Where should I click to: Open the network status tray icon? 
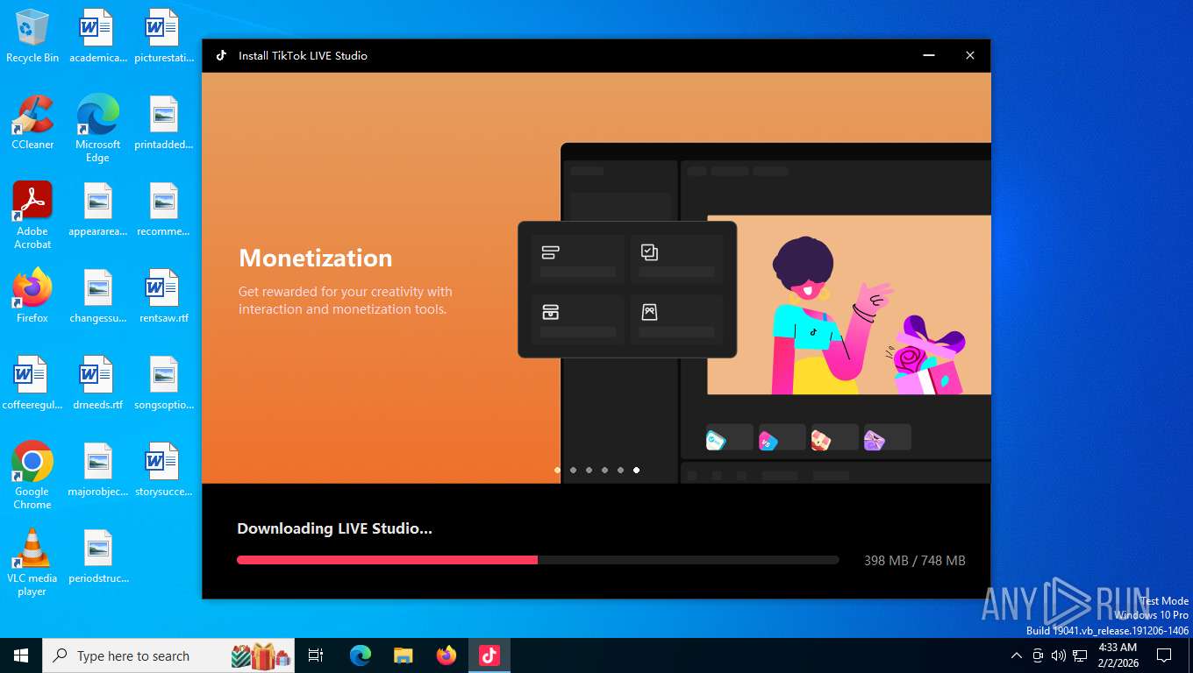(x=1080, y=655)
